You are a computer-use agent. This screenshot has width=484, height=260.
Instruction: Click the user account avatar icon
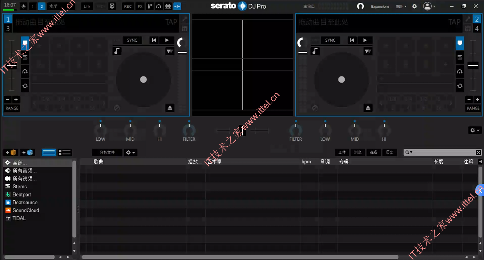click(x=427, y=6)
